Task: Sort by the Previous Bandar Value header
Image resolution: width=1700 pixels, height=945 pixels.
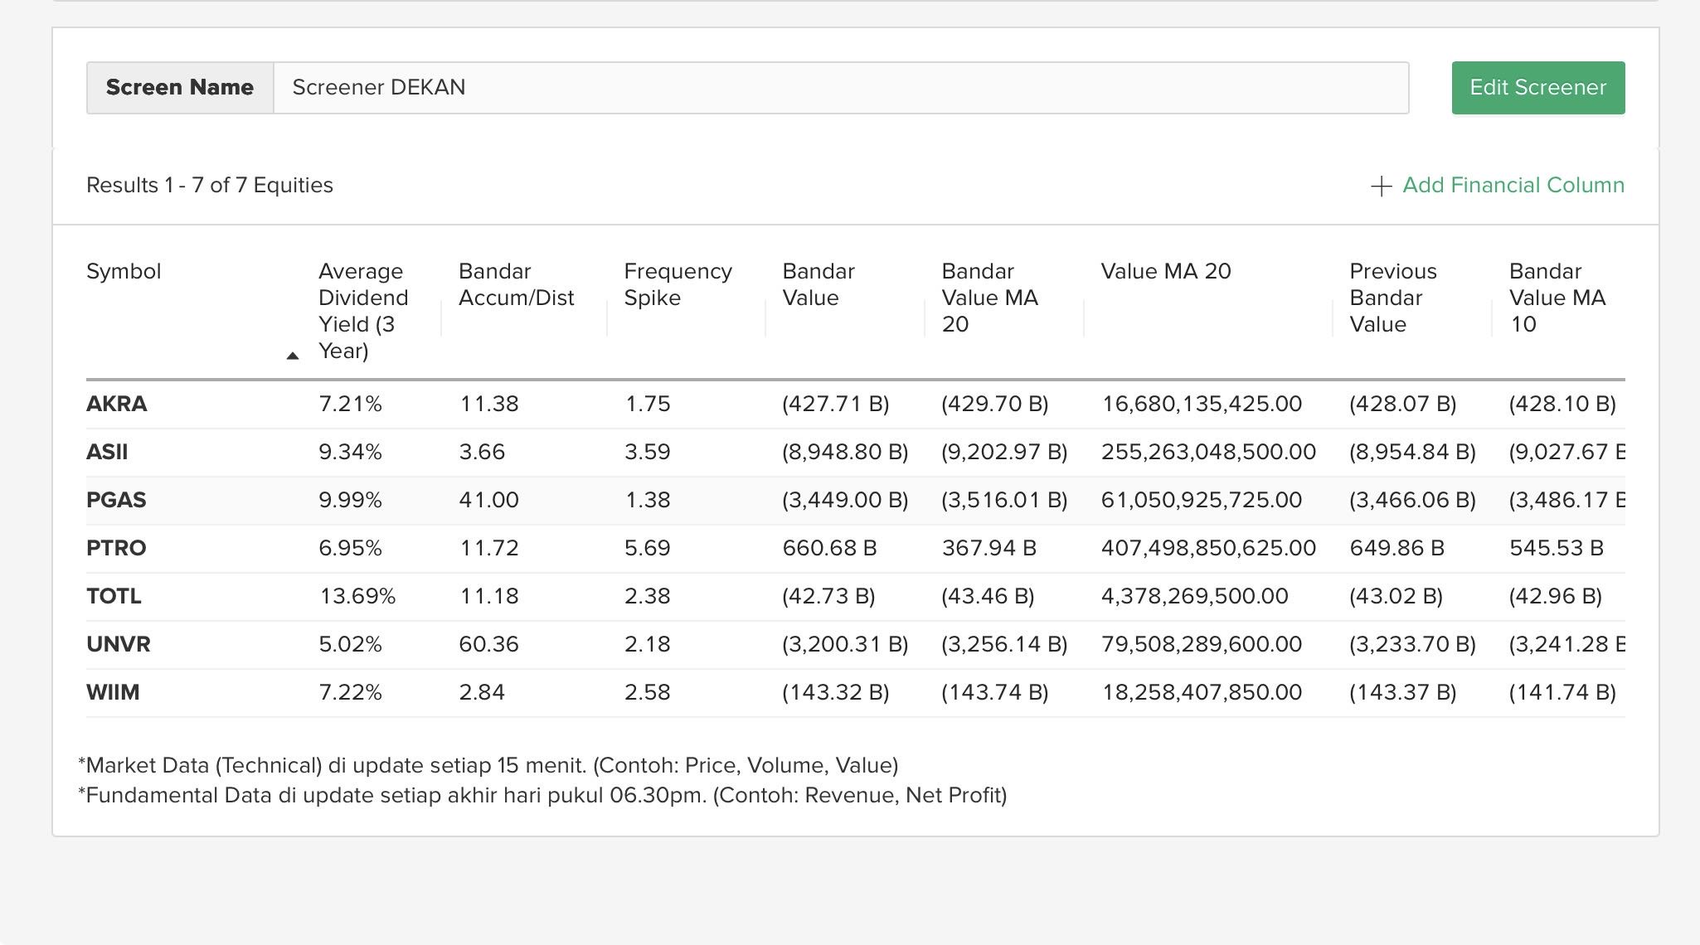Action: click(1392, 298)
